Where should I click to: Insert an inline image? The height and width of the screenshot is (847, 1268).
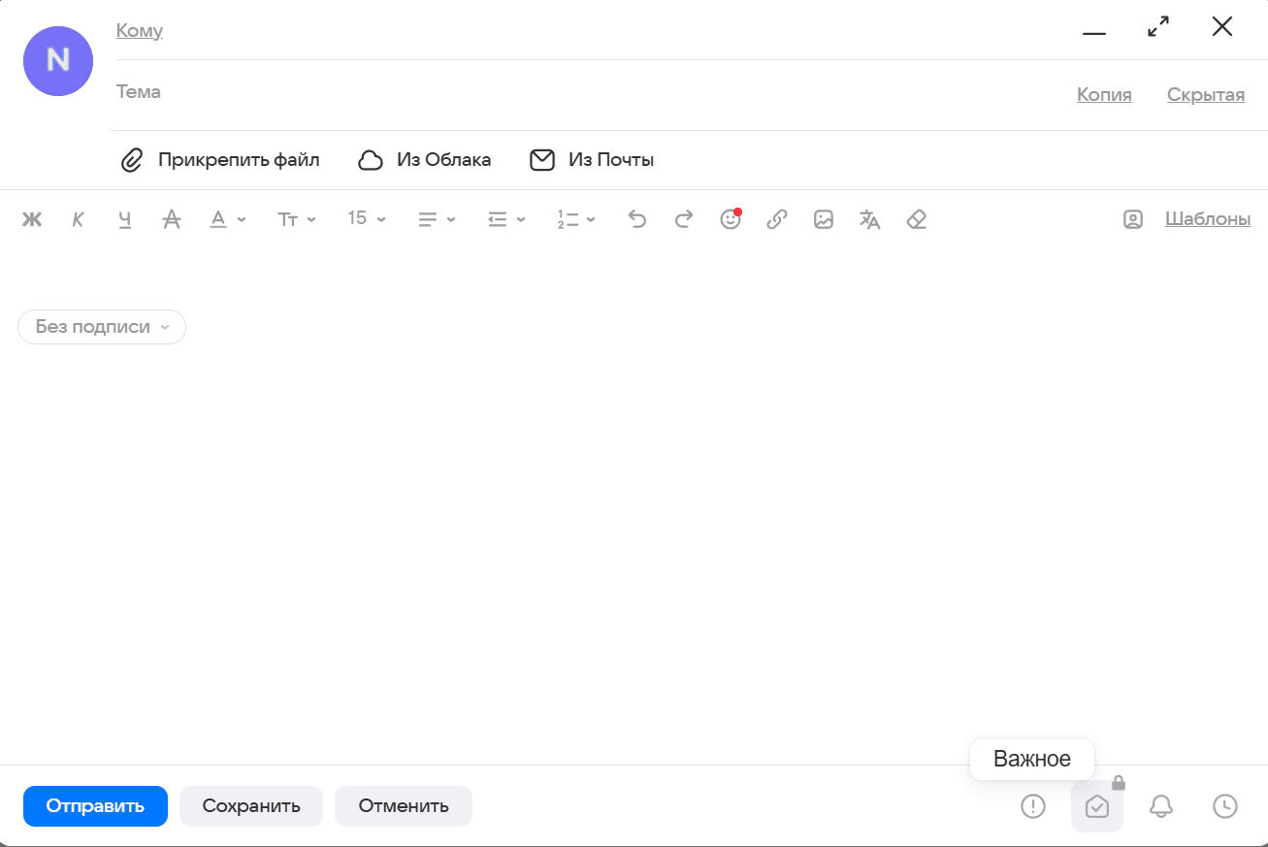(x=824, y=219)
